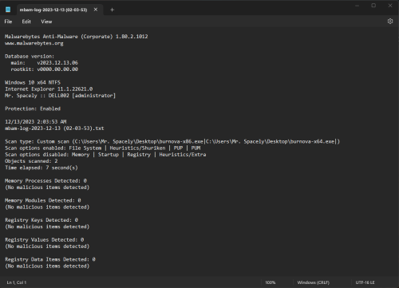Close the Notepad window

(x=390, y=6)
